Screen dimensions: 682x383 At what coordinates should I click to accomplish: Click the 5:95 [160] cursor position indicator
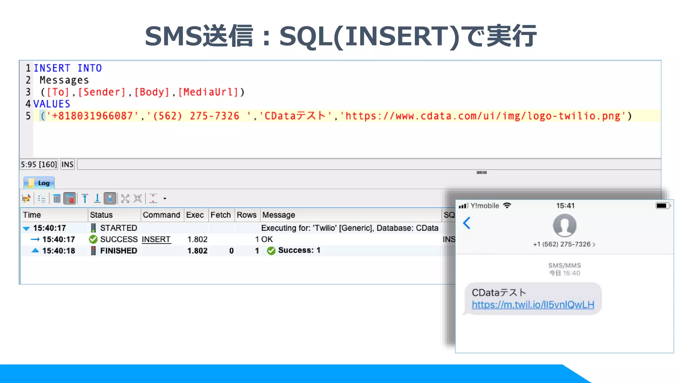(x=39, y=164)
